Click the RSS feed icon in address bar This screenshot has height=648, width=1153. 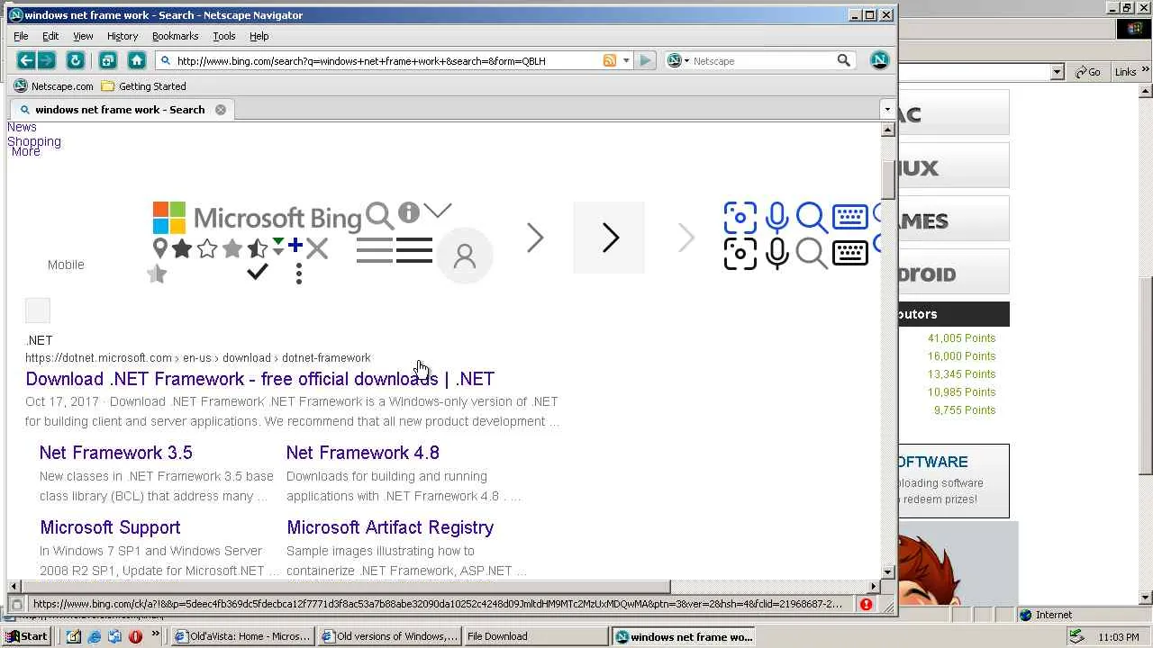point(610,60)
